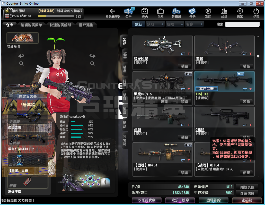Open the 获取 sort dropdown

coord(155,24)
